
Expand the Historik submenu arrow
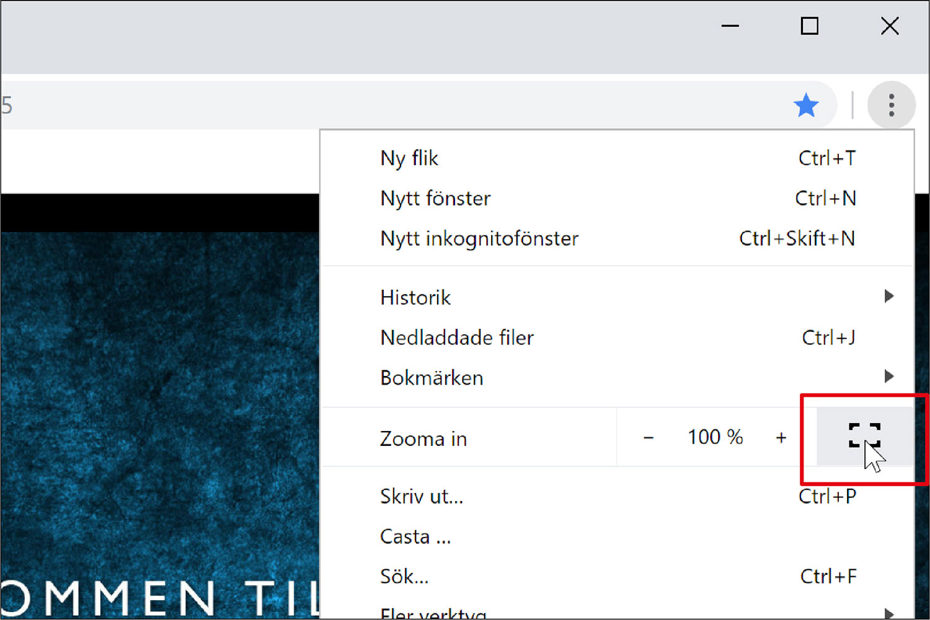pos(888,297)
